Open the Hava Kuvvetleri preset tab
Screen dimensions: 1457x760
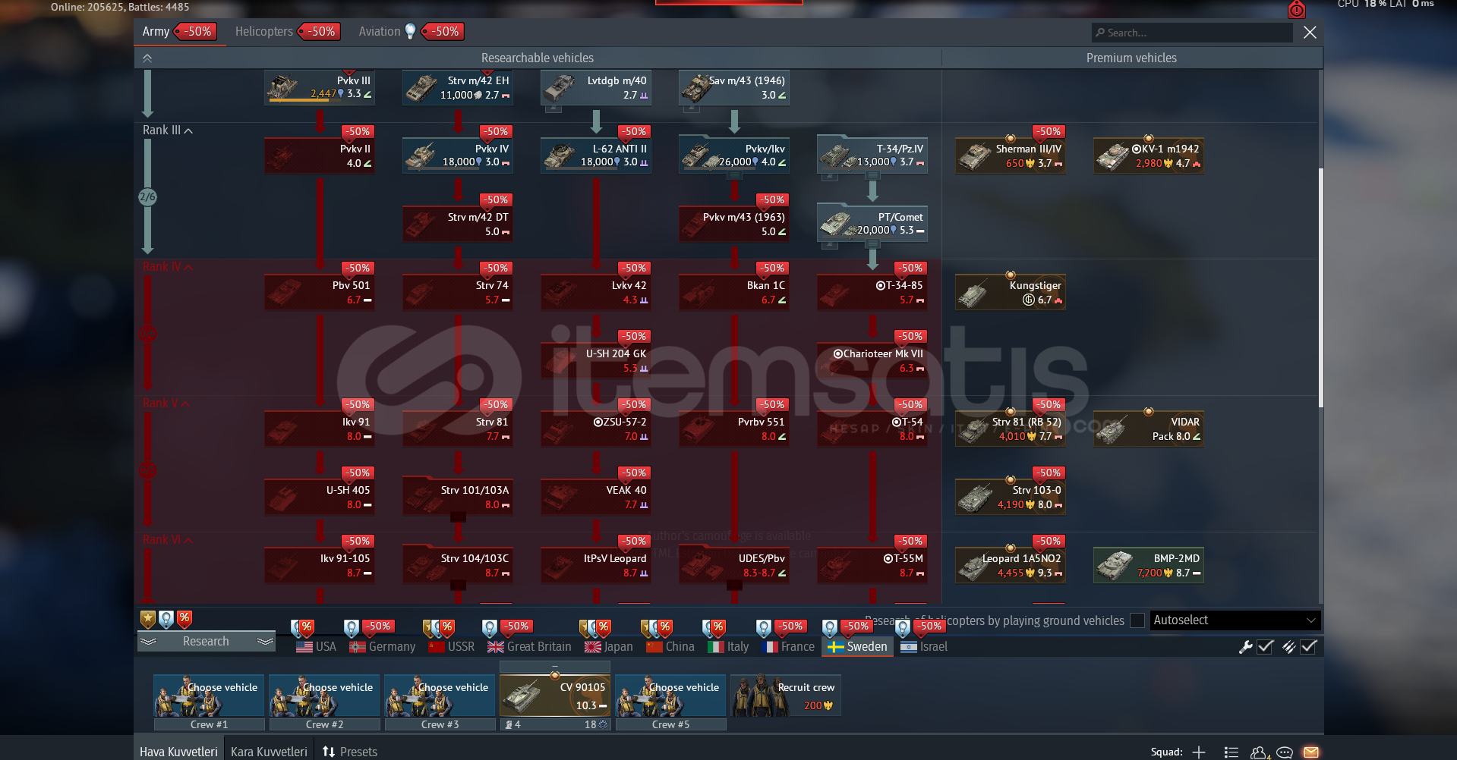178,752
